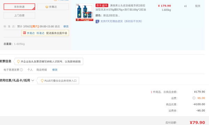
Task: Click the lightbulb icon in invoice tip
Action: pyautogui.click(x=18, y=62)
